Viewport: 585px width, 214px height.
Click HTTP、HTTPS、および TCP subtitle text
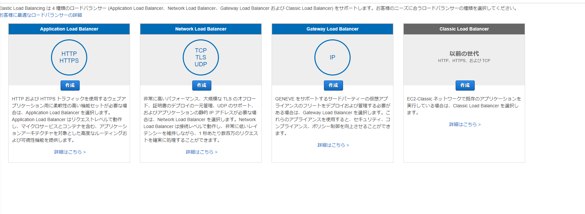point(464,61)
